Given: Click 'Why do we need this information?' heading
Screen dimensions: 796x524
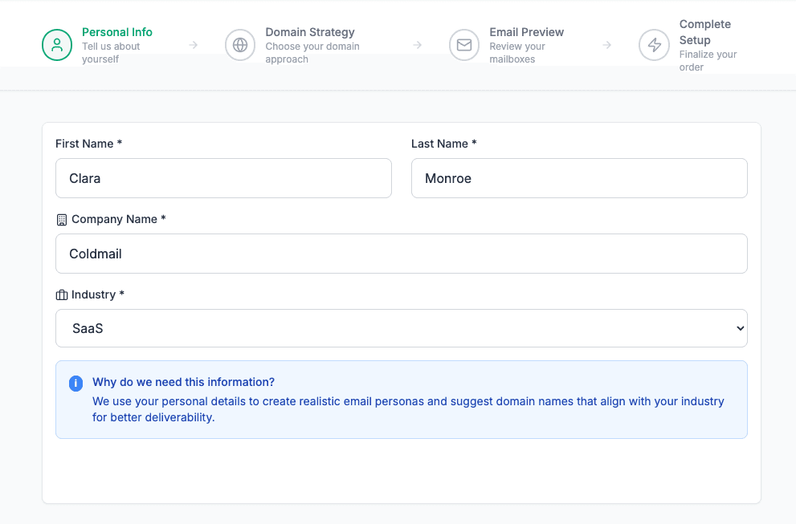Looking at the screenshot, I should coord(183,382).
